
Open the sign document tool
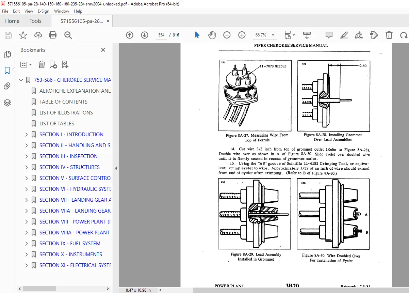[x=359, y=35]
